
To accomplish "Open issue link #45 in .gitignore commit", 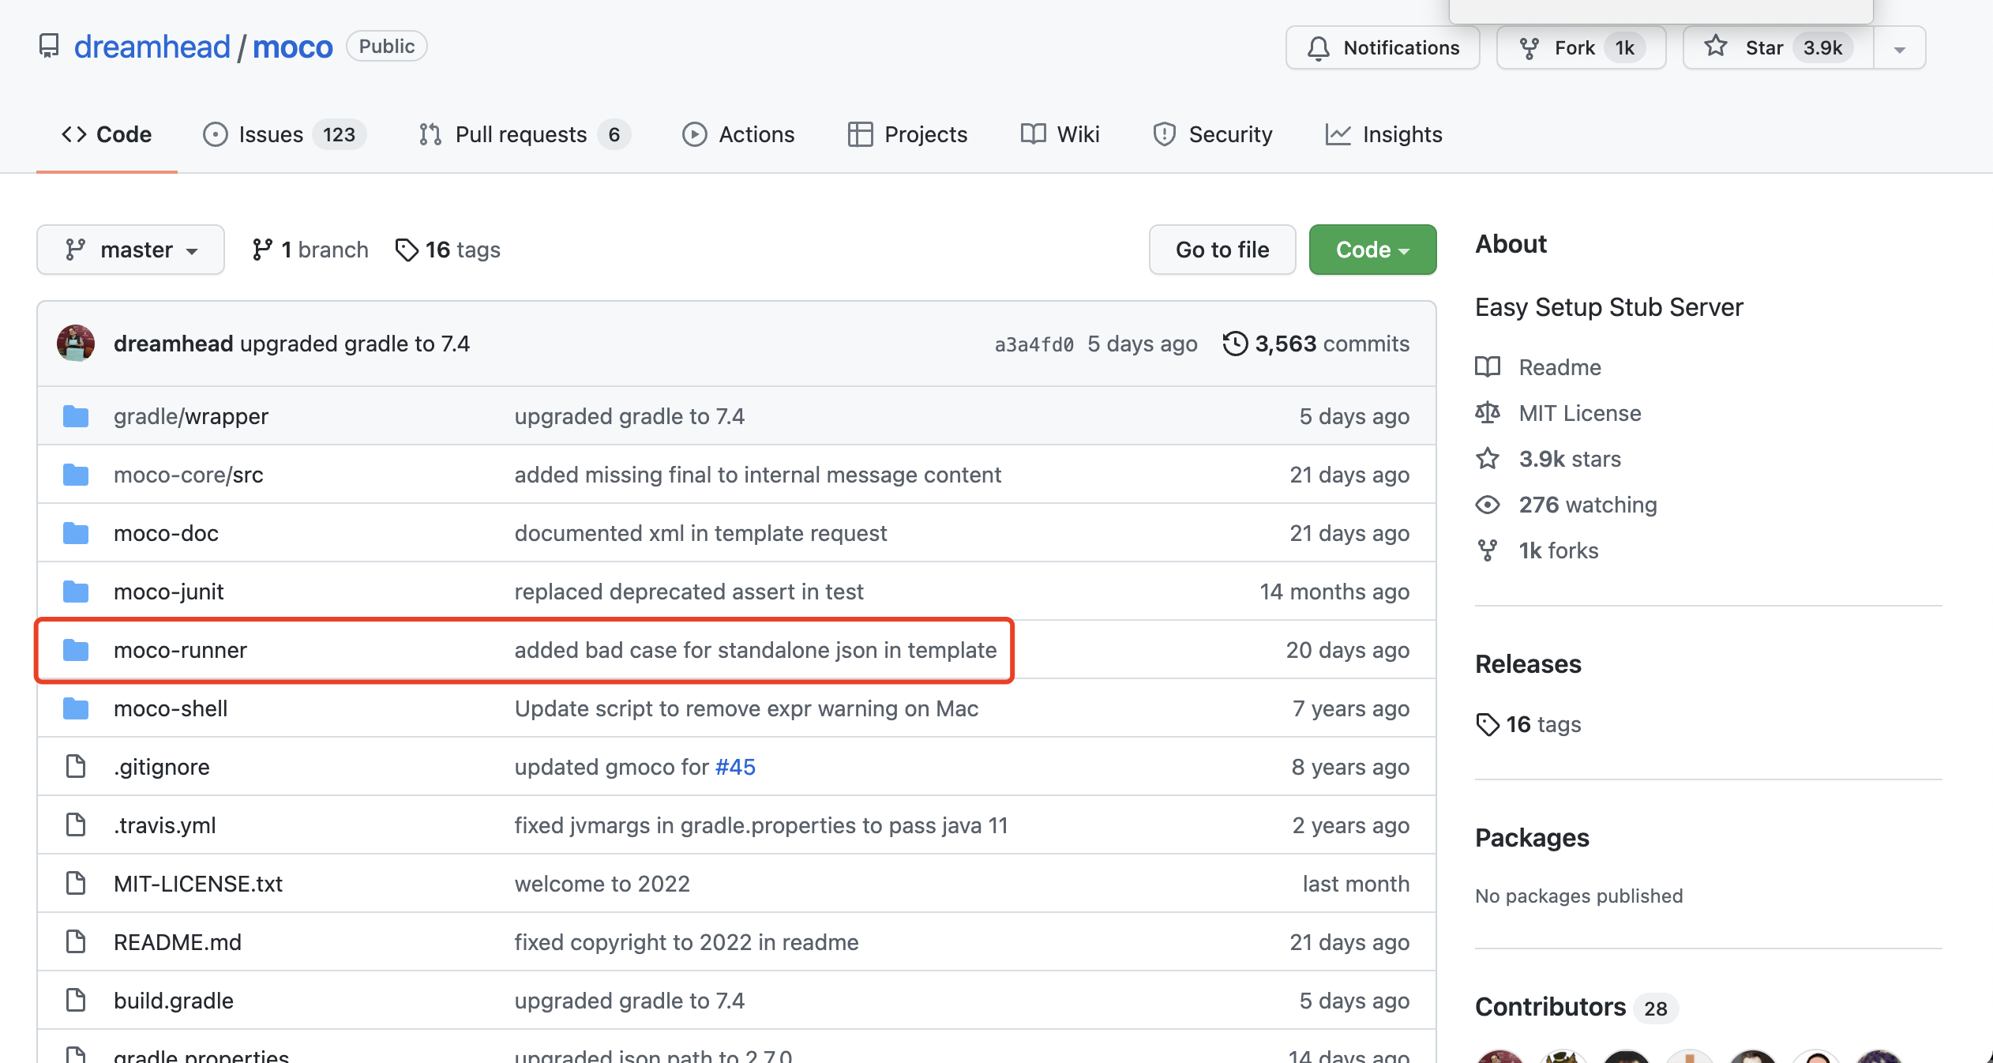I will click(x=734, y=767).
